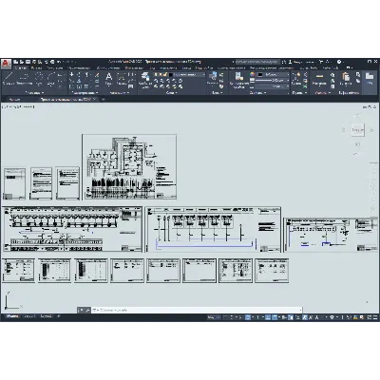Open the object color dropdown

[x=274, y=74]
